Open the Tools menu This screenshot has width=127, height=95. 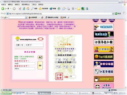click(x=34, y=5)
